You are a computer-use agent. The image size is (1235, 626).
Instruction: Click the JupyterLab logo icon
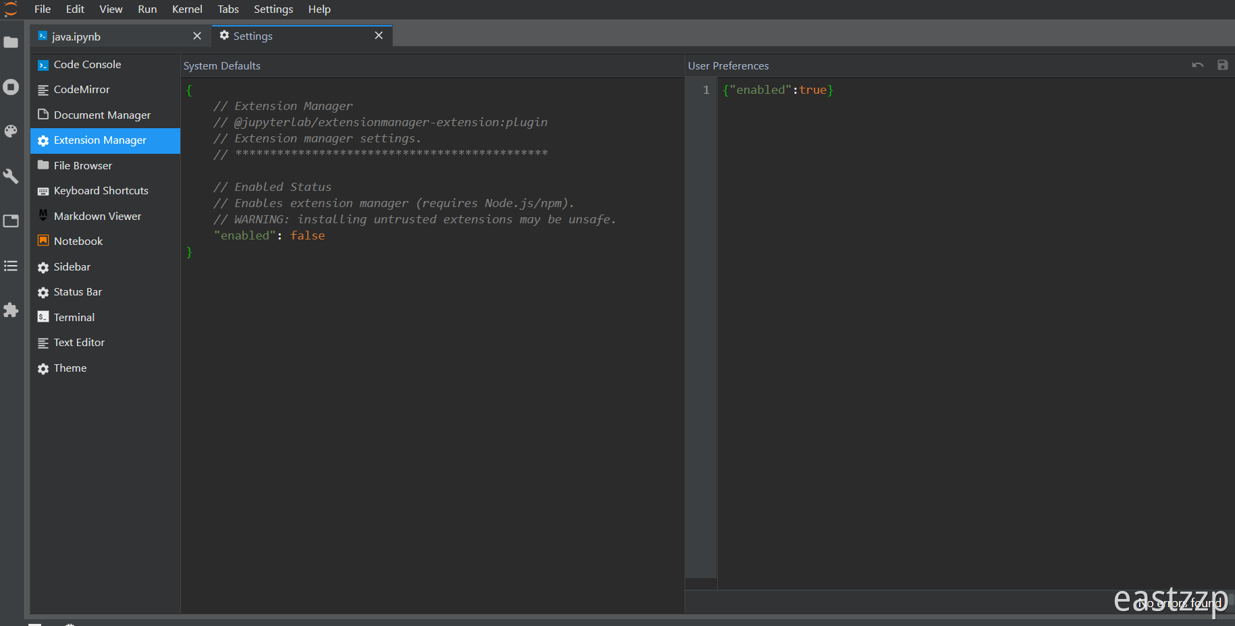[11, 9]
